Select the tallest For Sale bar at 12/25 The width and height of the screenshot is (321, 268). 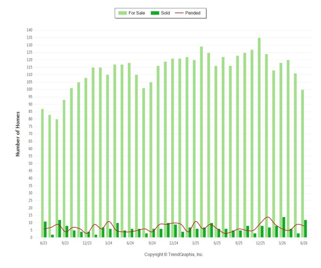(x=259, y=138)
